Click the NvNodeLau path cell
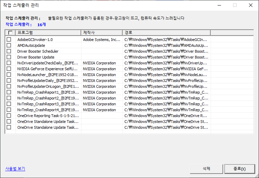Image resolution: width=259 pixels, height=178 pixels. point(166,75)
